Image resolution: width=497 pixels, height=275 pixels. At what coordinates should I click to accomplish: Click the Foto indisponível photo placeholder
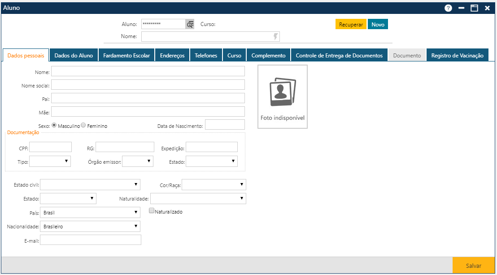coord(283,97)
